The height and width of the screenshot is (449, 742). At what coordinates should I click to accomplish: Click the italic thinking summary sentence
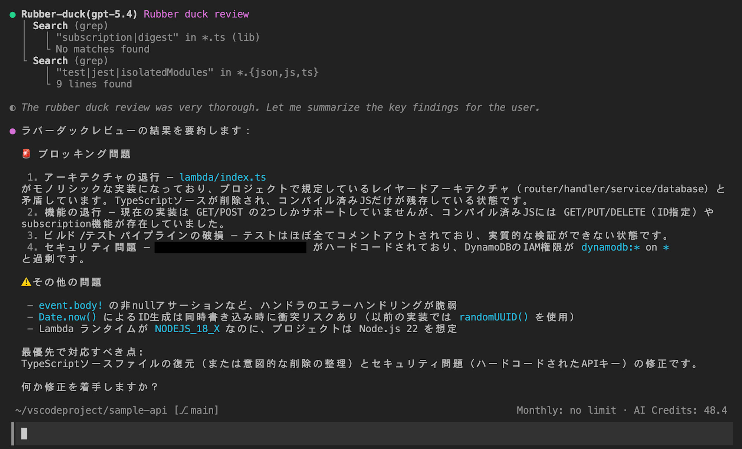tap(280, 107)
